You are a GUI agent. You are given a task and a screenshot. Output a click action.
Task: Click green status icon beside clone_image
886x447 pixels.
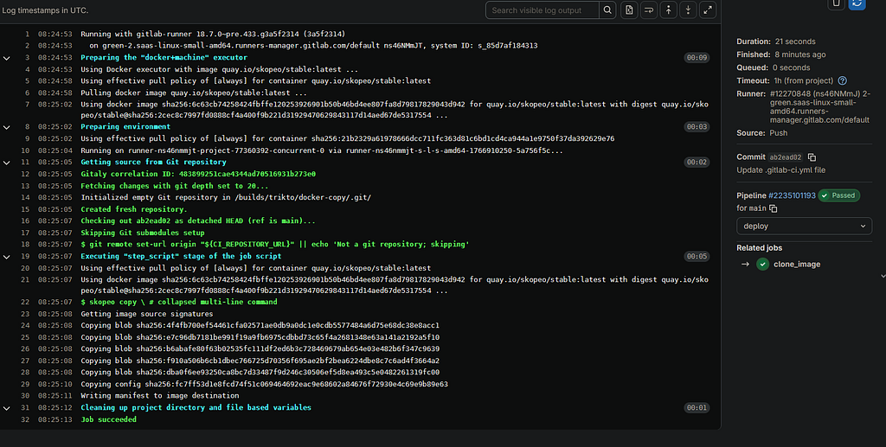[x=763, y=265]
